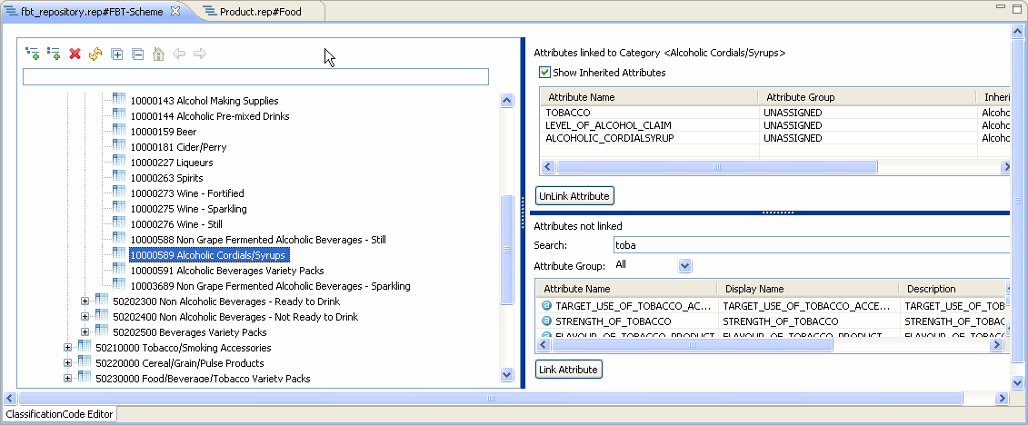This screenshot has width=1028, height=425.
Task: Click the icon on the Product.rep#Food tab
Action: (x=210, y=11)
